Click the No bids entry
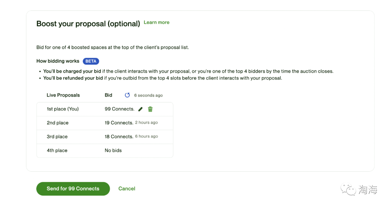 pos(113,150)
